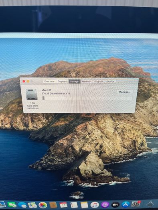The image size is (158, 210).
Task: Open Calendar from the dock
Action: (x=63, y=205)
